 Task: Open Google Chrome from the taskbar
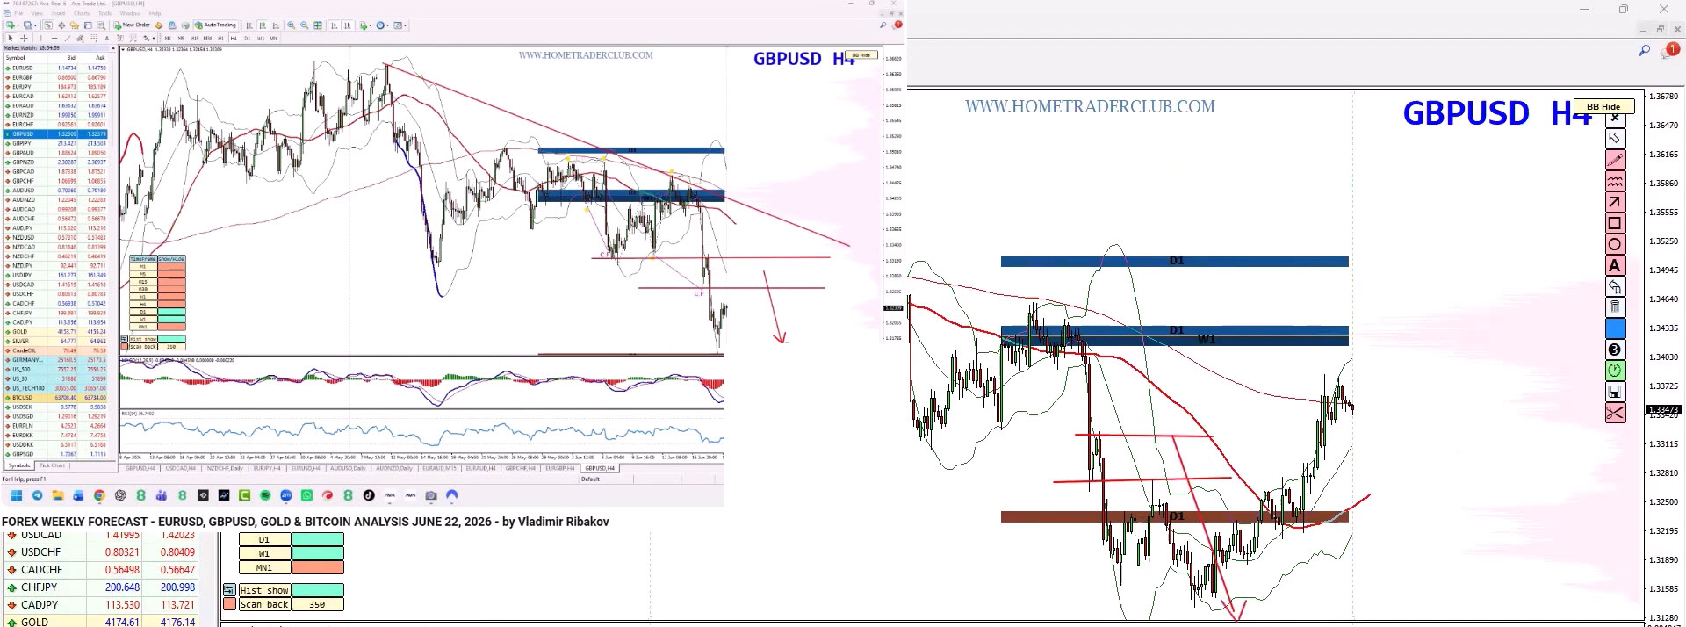(x=99, y=495)
